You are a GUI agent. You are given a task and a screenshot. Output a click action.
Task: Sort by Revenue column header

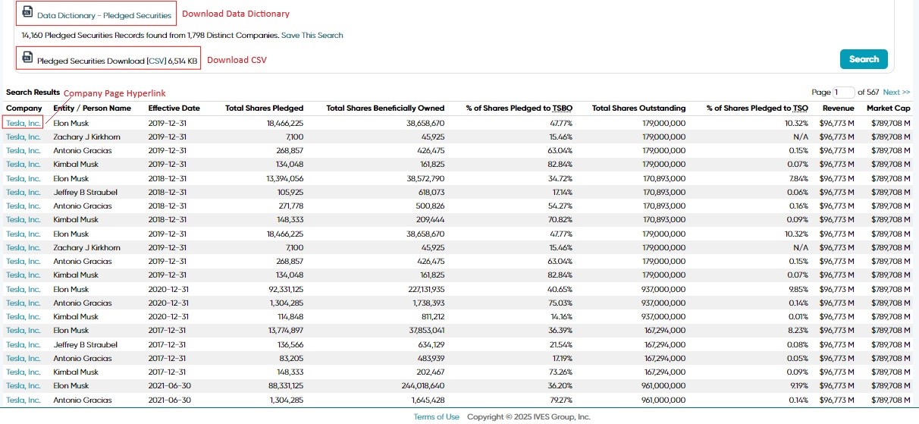[x=838, y=108]
